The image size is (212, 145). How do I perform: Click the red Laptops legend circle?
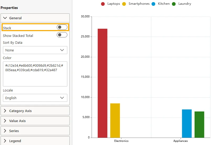click(x=103, y=4)
